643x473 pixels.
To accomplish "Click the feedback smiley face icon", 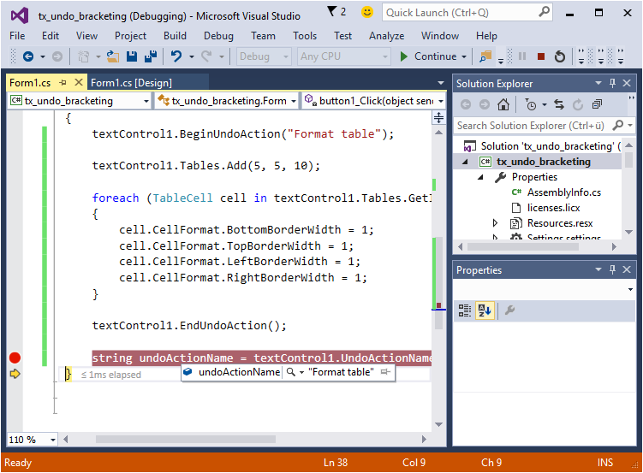I will [x=367, y=12].
